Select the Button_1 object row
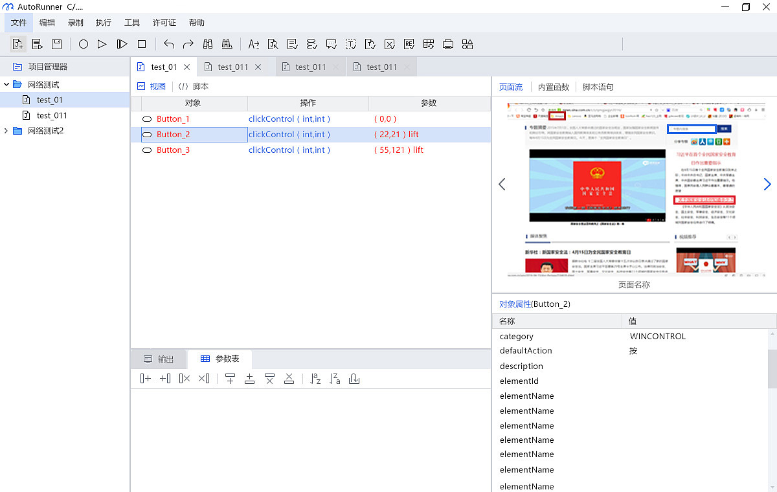Screen dimensions: 777x492 pyautogui.click(x=311, y=119)
